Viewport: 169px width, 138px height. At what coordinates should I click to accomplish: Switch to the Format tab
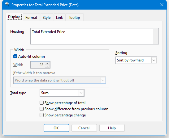(31, 17)
